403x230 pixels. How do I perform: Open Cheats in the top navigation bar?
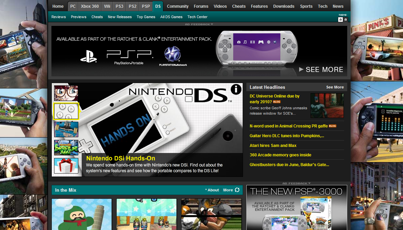(x=239, y=6)
